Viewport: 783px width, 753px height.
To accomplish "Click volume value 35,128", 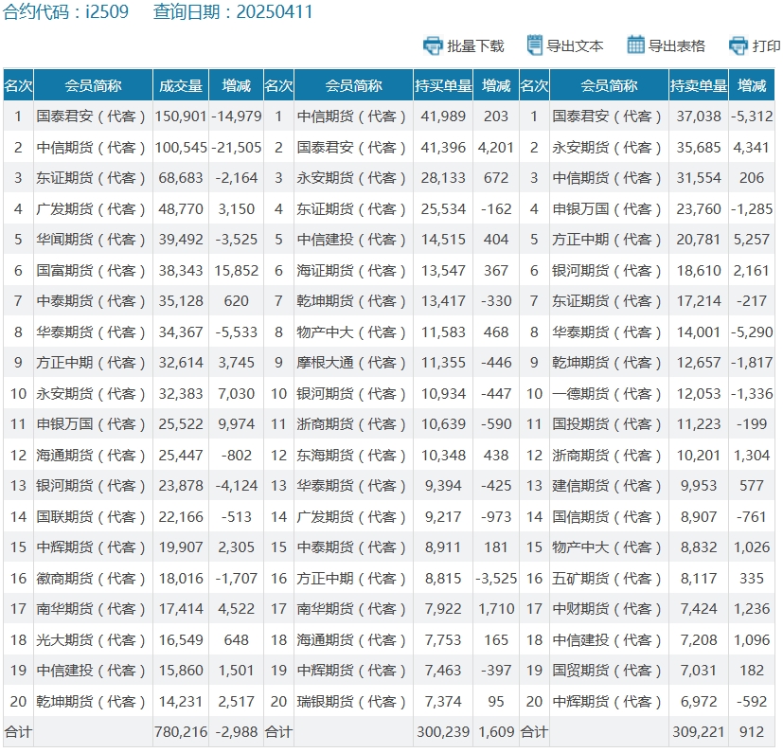I will click(181, 301).
